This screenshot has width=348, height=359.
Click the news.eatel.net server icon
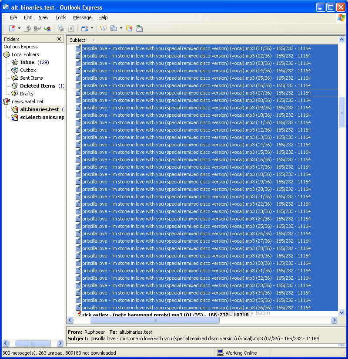click(7, 102)
